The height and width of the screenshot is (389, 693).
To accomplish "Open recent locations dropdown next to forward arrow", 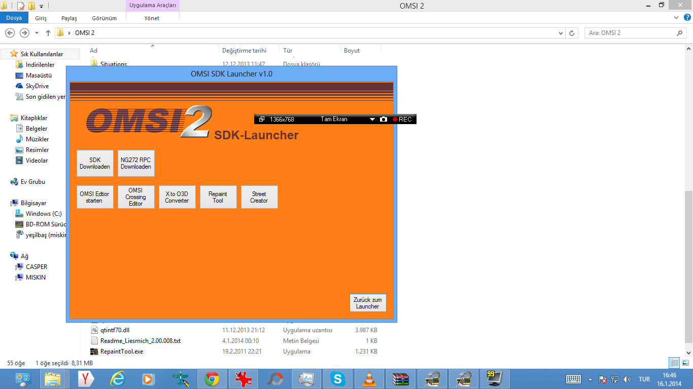I will click(x=37, y=33).
